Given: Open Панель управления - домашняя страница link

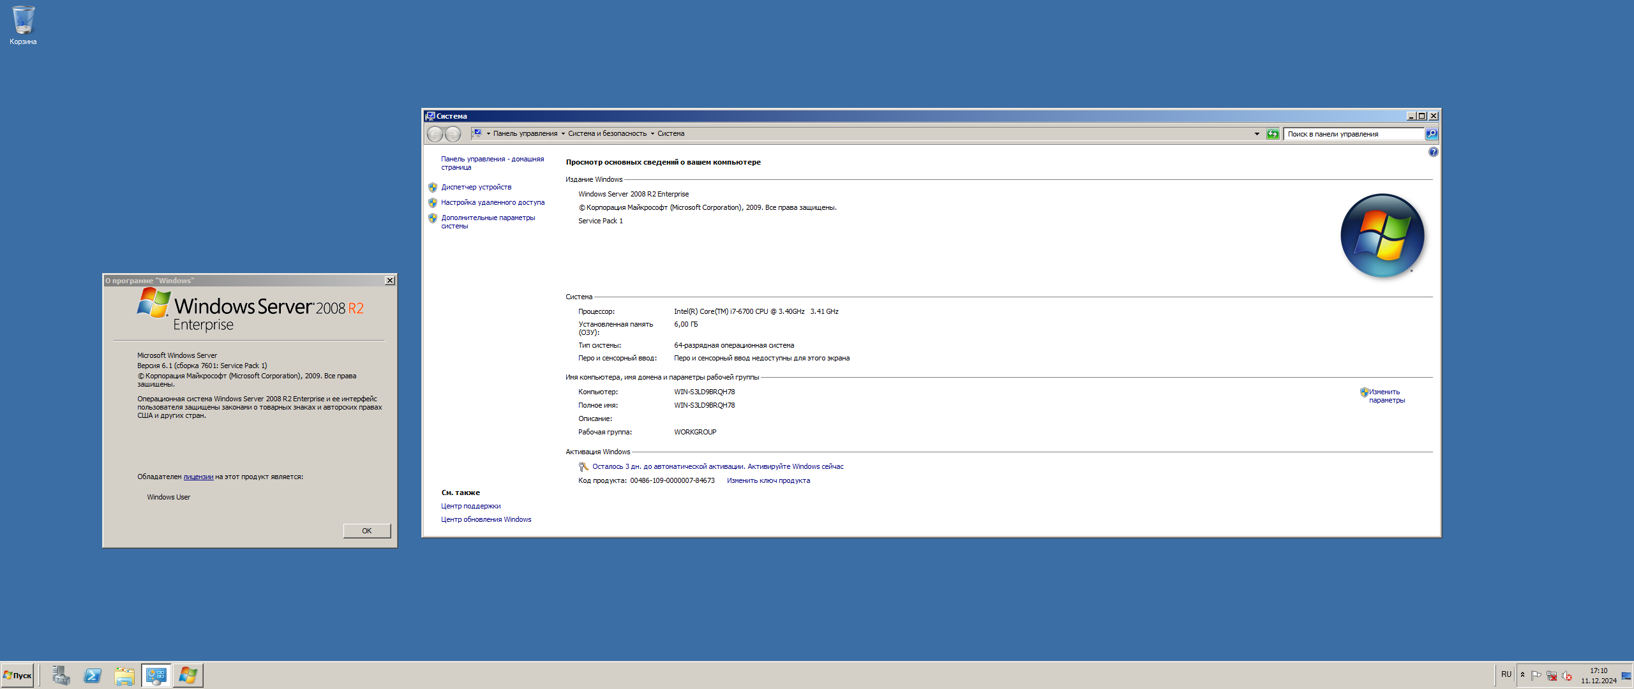Looking at the screenshot, I should pos(492,163).
